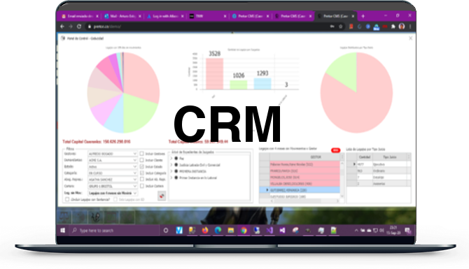Image resolution: width=469 pixels, height=269 pixels.
Task: Expand Primer Instancia en lo Laboral node
Action: [171, 177]
